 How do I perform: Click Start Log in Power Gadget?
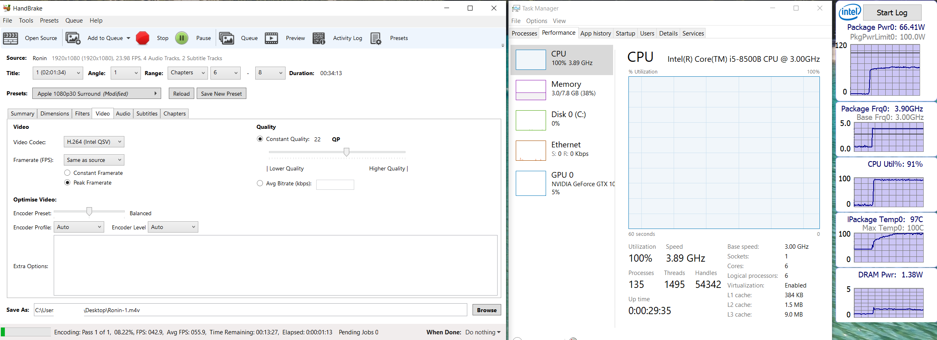click(892, 13)
